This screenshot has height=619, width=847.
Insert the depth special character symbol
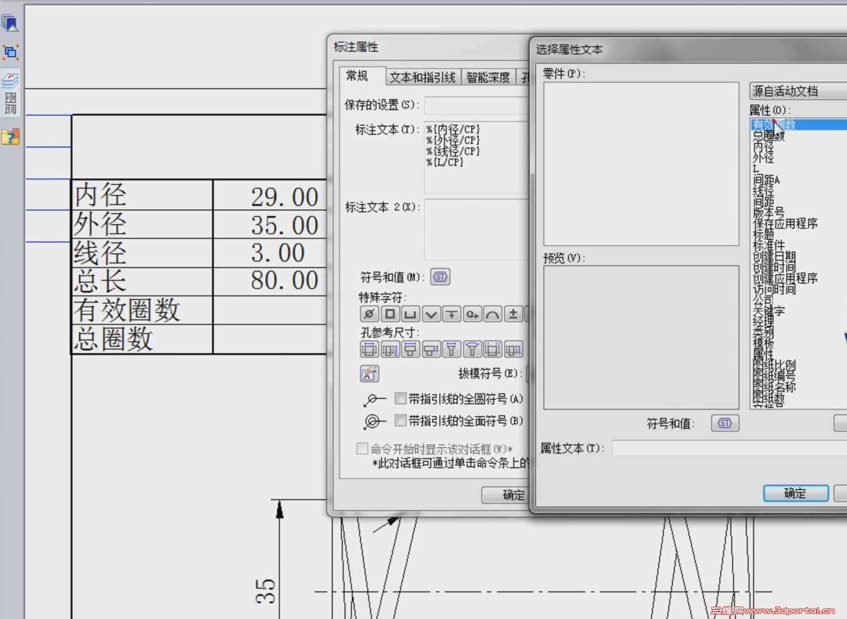tap(452, 314)
